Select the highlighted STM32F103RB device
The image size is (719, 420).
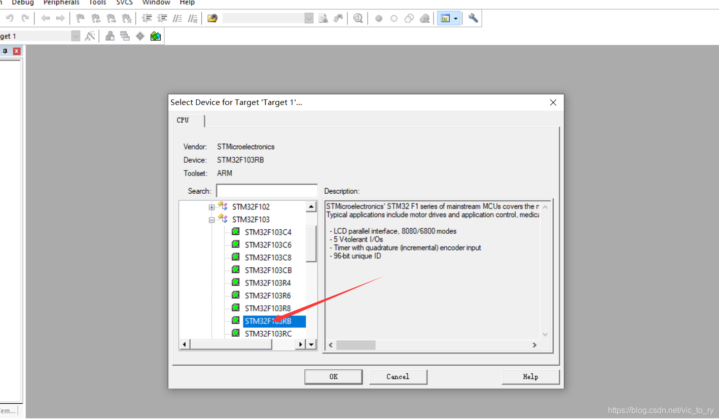(274, 321)
